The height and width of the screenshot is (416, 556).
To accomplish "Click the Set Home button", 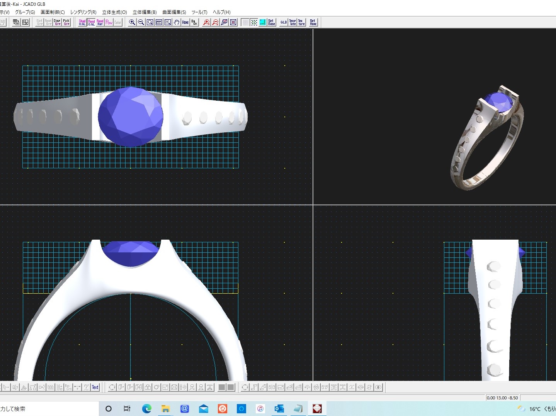I will point(313,22).
